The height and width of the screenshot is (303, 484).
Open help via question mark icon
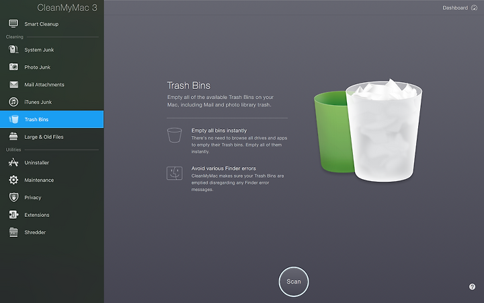(x=472, y=287)
